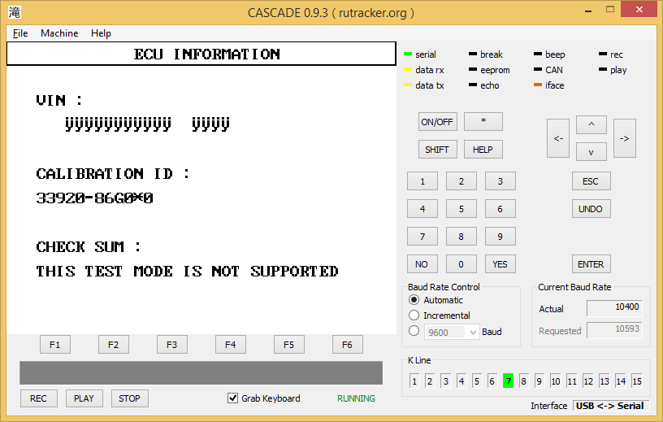Select K Line channel 15
Screen dimensions: 663x422
(x=636, y=381)
